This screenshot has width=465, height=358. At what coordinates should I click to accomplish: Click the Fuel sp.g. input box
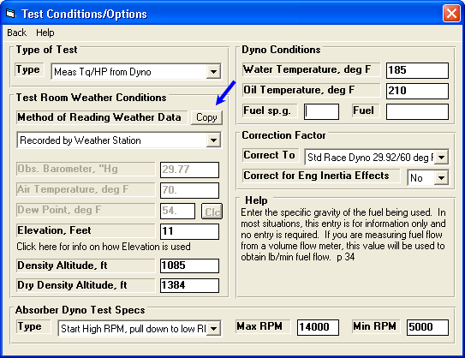(321, 111)
